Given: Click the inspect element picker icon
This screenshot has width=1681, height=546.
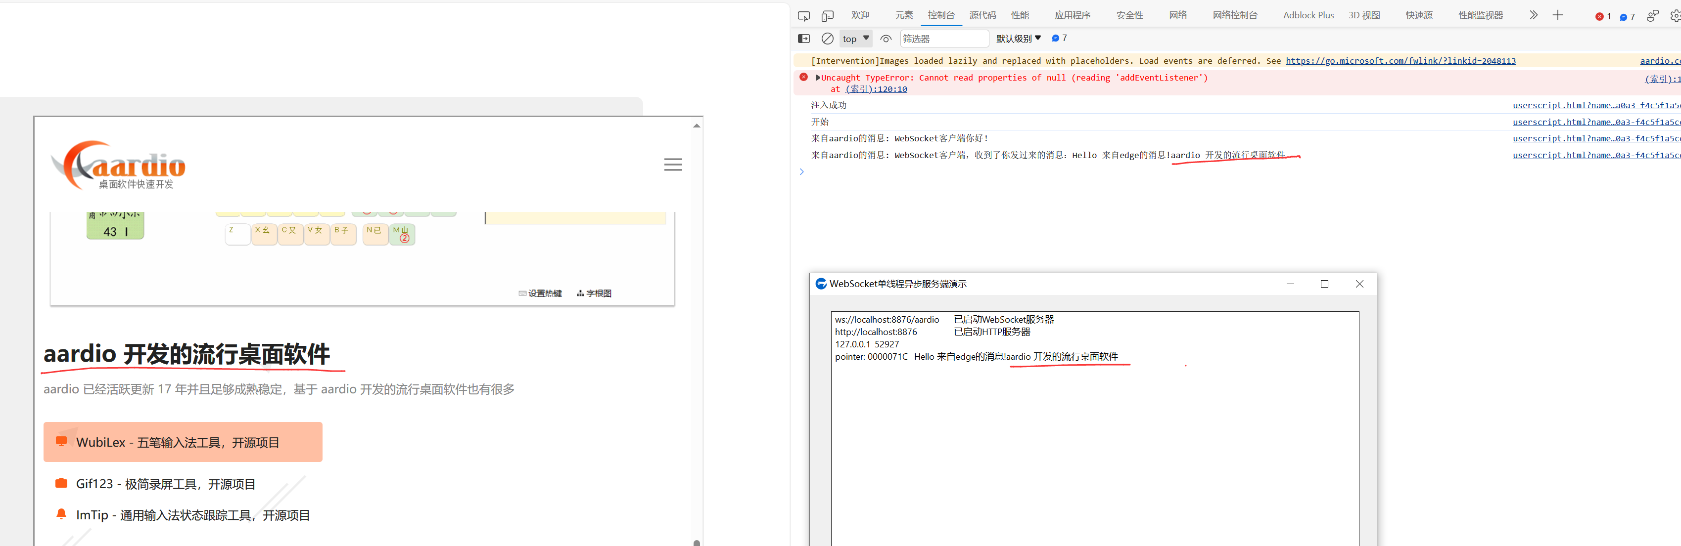Looking at the screenshot, I should point(804,16).
